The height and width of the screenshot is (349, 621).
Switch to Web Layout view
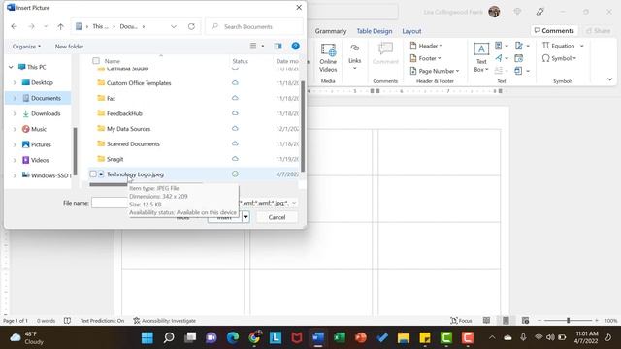pos(525,321)
